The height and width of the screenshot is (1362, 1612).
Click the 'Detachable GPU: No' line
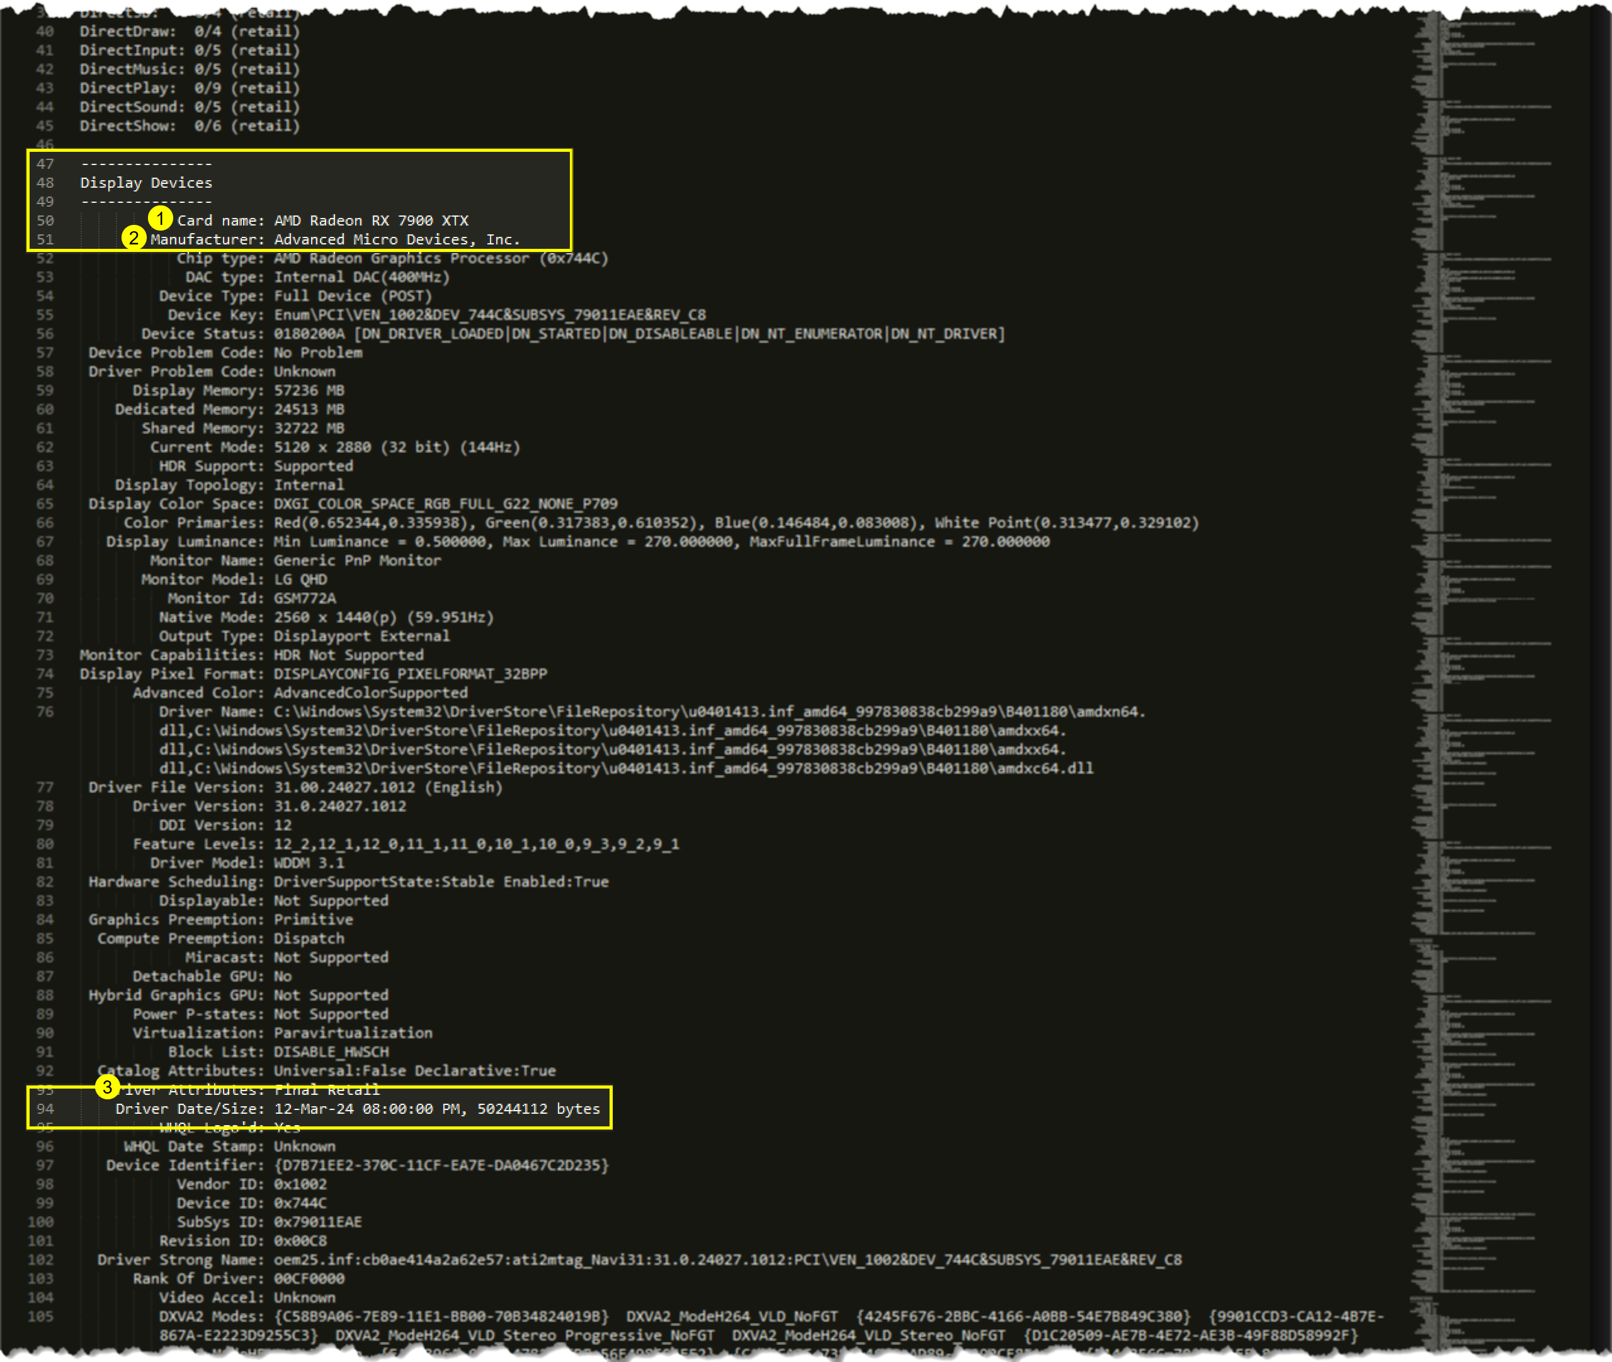coord(212,976)
